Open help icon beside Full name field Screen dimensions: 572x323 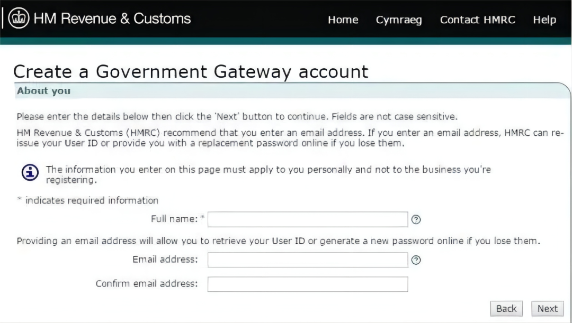tap(416, 219)
